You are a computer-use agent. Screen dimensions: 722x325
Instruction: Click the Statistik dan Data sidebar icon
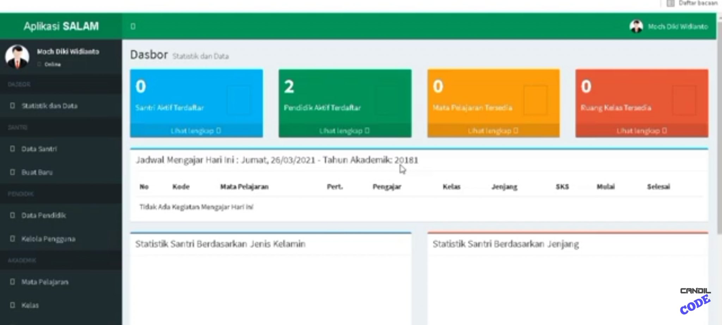[13, 106]
